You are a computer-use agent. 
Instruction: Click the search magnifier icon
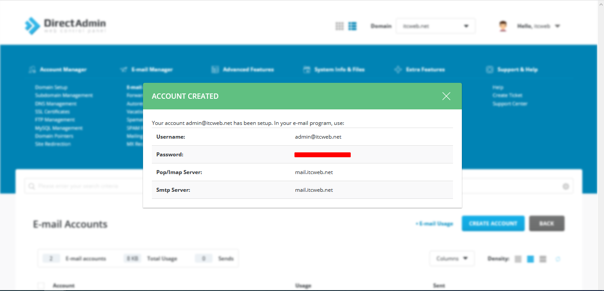pos(31,186)
